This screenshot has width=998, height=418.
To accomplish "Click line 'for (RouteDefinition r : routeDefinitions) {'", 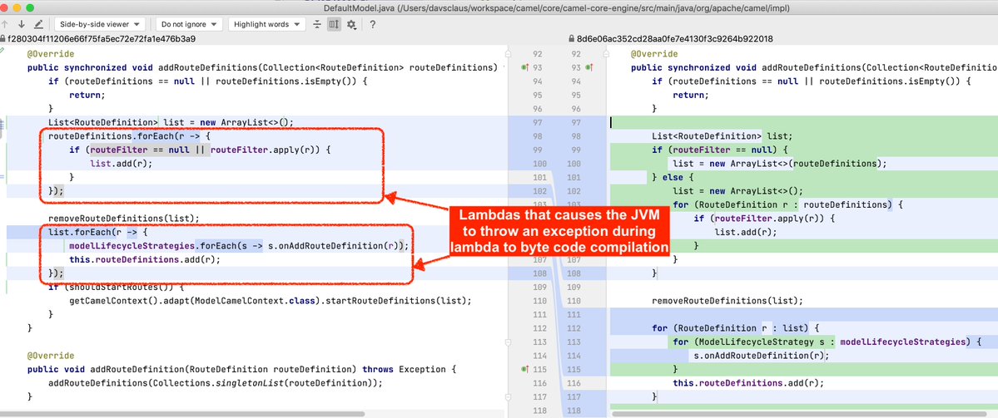I will tap(788, 204).
